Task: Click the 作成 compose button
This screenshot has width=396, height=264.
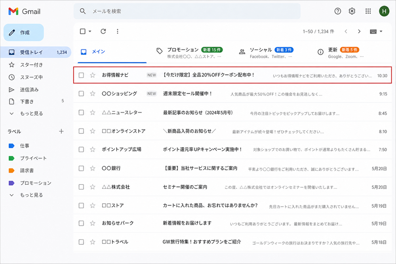Action: click(24, 32)
